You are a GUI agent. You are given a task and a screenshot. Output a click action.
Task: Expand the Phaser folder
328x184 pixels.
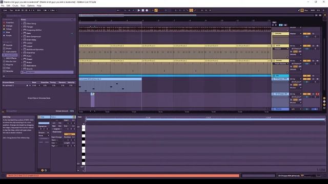[x=22, y=59]
